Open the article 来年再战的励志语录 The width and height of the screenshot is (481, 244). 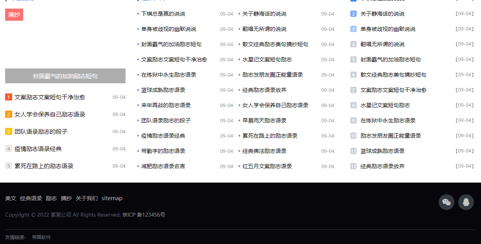(x=166, y=105)
